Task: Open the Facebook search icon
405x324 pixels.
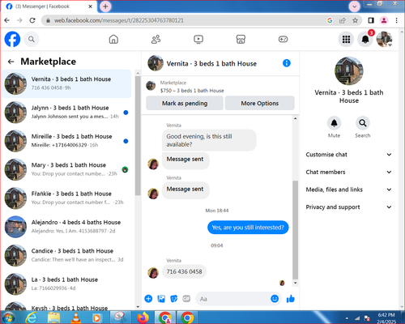Action: (x=32, y=40)
